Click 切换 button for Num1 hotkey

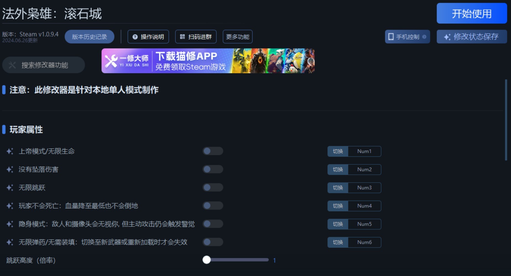coord(338,151)
